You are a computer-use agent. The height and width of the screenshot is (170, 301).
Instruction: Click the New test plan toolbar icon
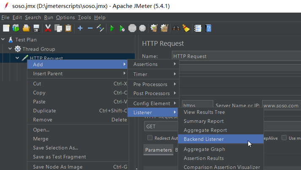(x=6, y=28)
